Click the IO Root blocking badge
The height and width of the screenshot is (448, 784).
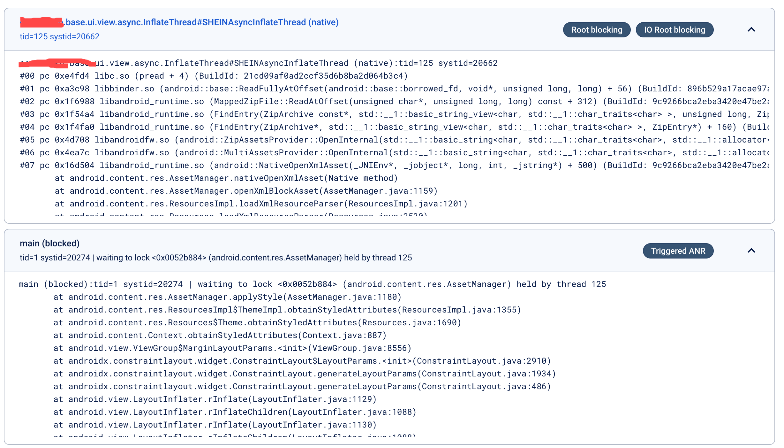tap(674, 30)
